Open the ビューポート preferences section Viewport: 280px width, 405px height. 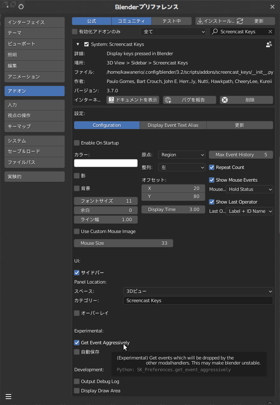[x=35, y=44]
